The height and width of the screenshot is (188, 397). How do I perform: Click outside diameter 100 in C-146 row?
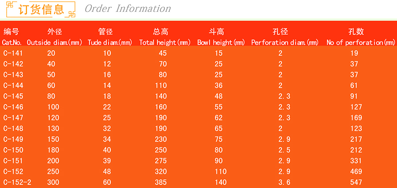[53, 107]
